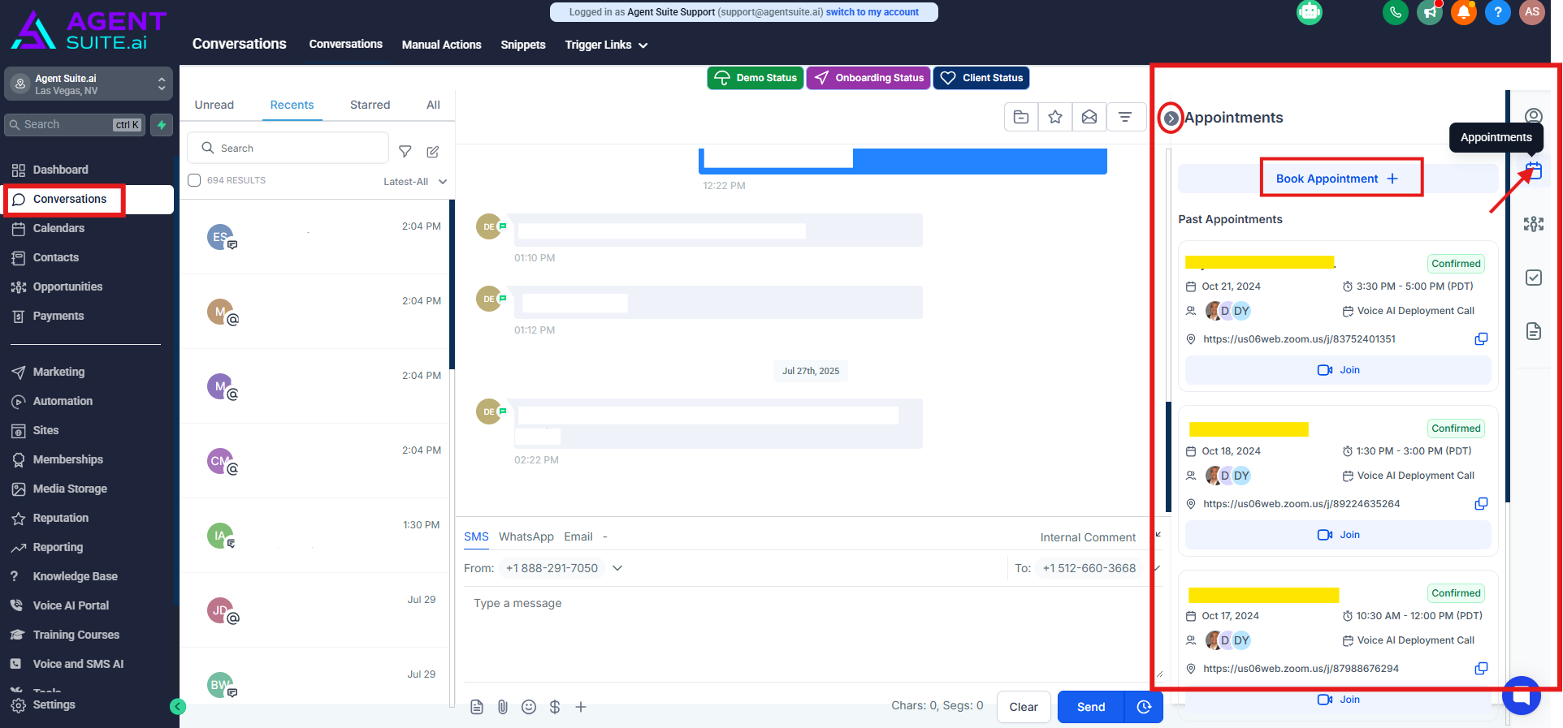Open the Latest-All sort dropdown
The height and width of the screenshot is (728, 1563).
point(415,182)
